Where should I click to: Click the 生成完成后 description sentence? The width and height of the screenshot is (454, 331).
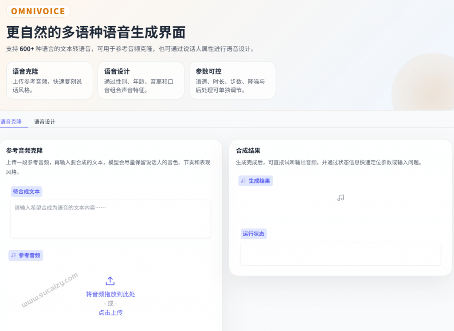click(329, 162)
